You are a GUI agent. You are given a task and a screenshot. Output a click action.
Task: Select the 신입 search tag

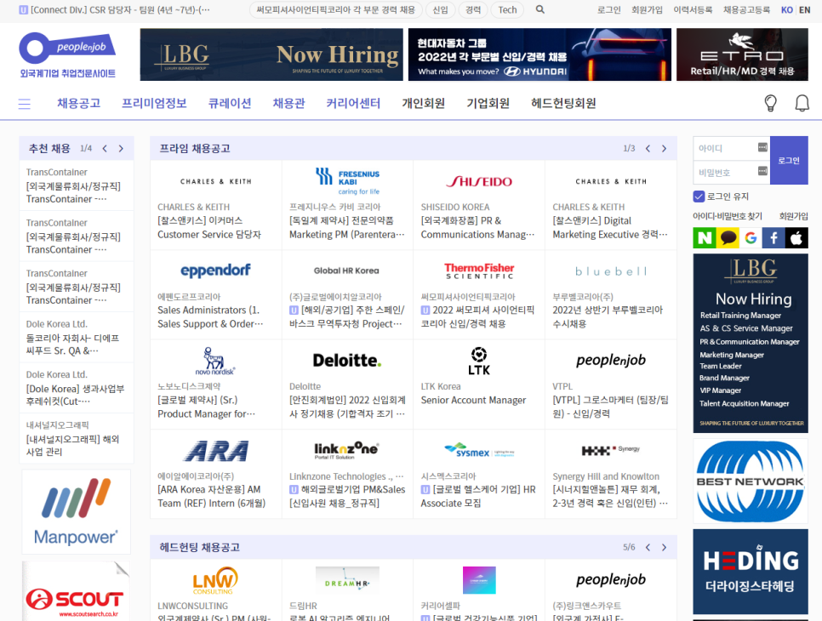(x=441, y=10)
